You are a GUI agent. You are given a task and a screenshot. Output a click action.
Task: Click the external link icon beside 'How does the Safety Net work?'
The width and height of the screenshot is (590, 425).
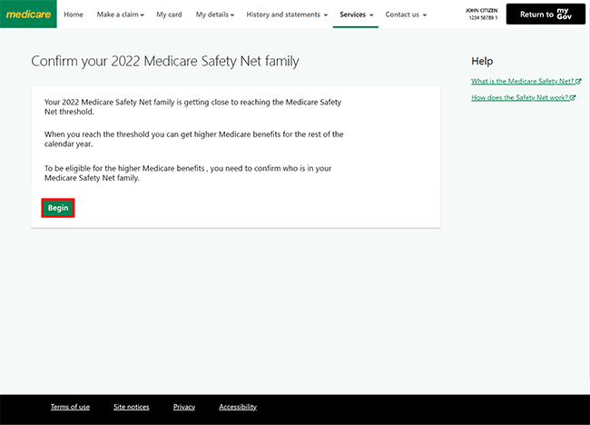573,97
